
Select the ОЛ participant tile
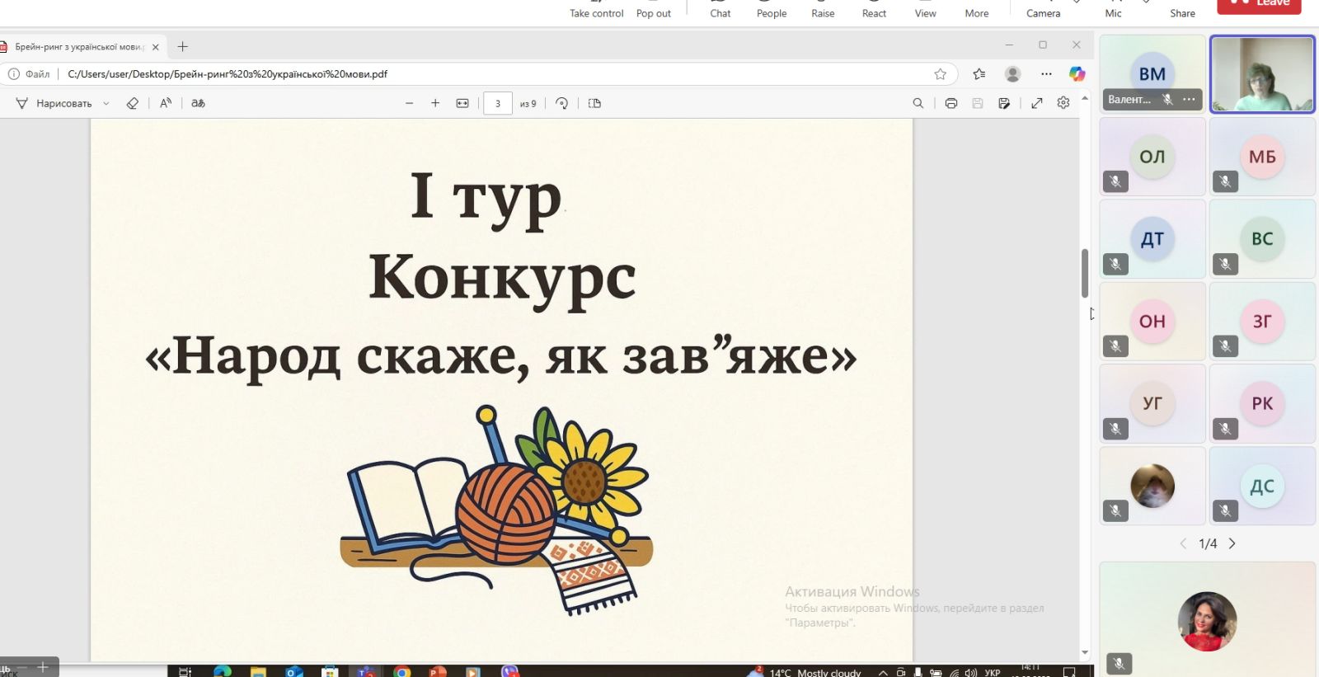coord(1152,157)
